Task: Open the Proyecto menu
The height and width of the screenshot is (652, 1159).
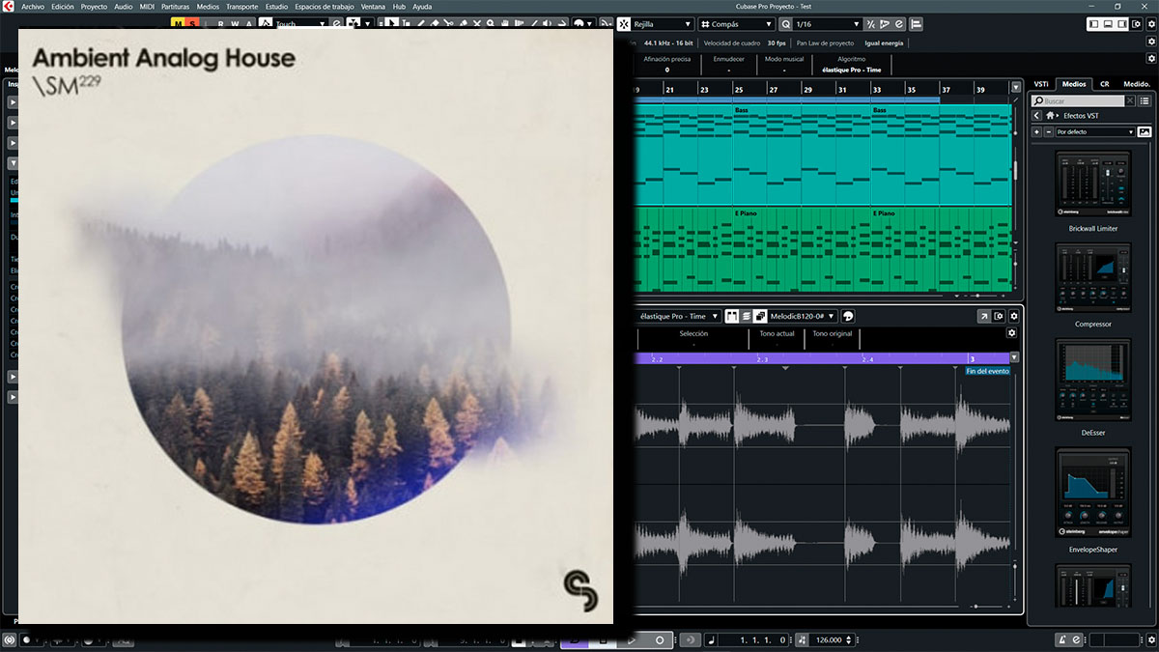Action: (x=94, y=6)
